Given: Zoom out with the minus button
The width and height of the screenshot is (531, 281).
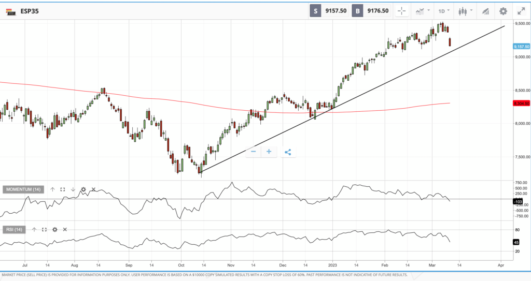Looking at the screenshot, I should click(x=253, y=152).
